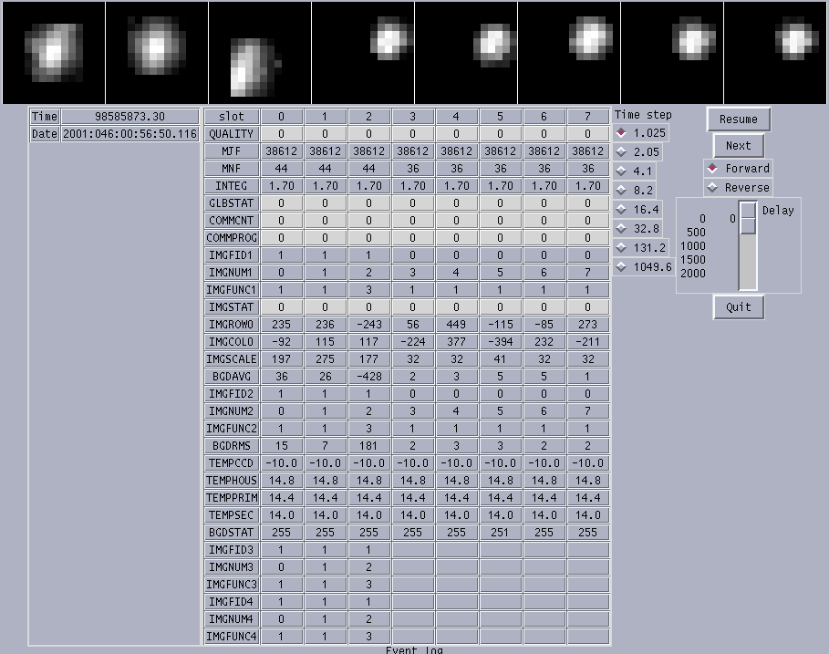Click the Delay slider handle
The image size is (829, 654).
(x=748, y=218)
